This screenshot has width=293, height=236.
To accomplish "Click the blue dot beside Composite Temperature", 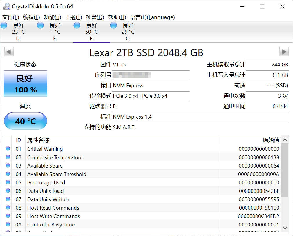I will point(8,157).
